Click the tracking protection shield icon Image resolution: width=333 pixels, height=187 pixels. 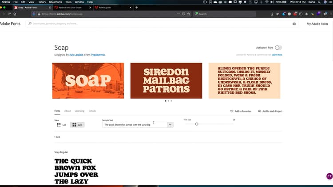coord(34,14)
